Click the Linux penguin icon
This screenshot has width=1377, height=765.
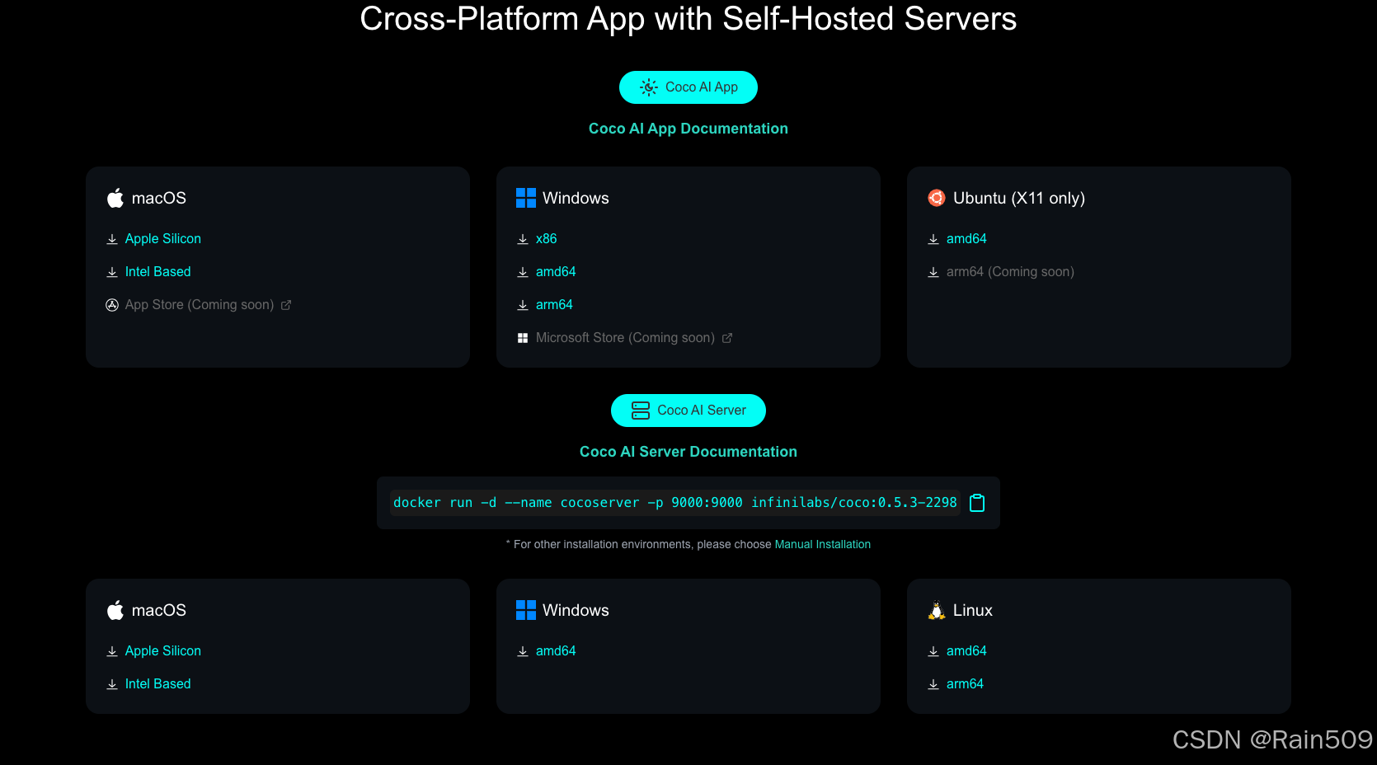[x=937, y=610]
